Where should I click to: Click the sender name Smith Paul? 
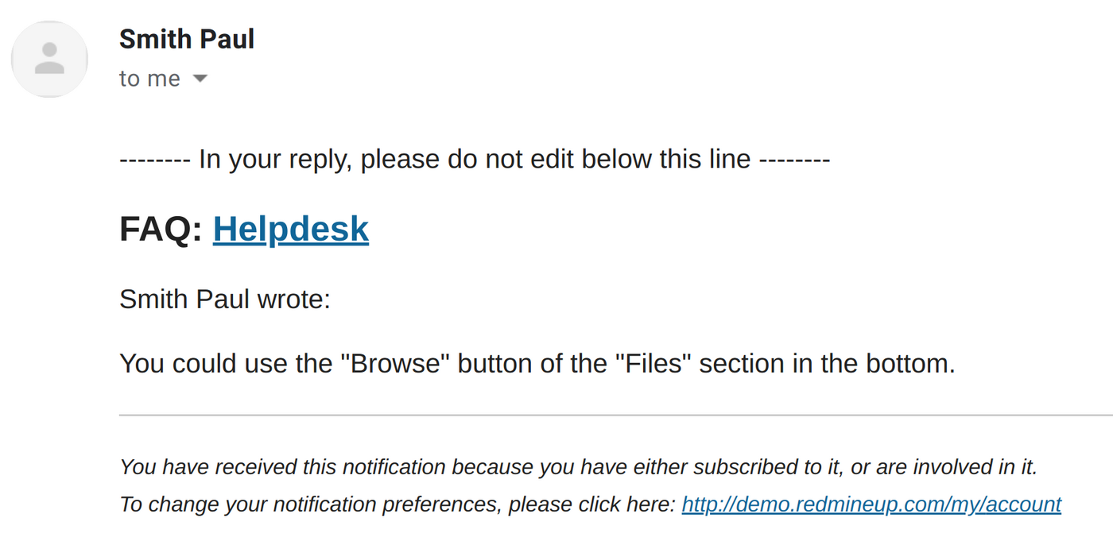186,38
